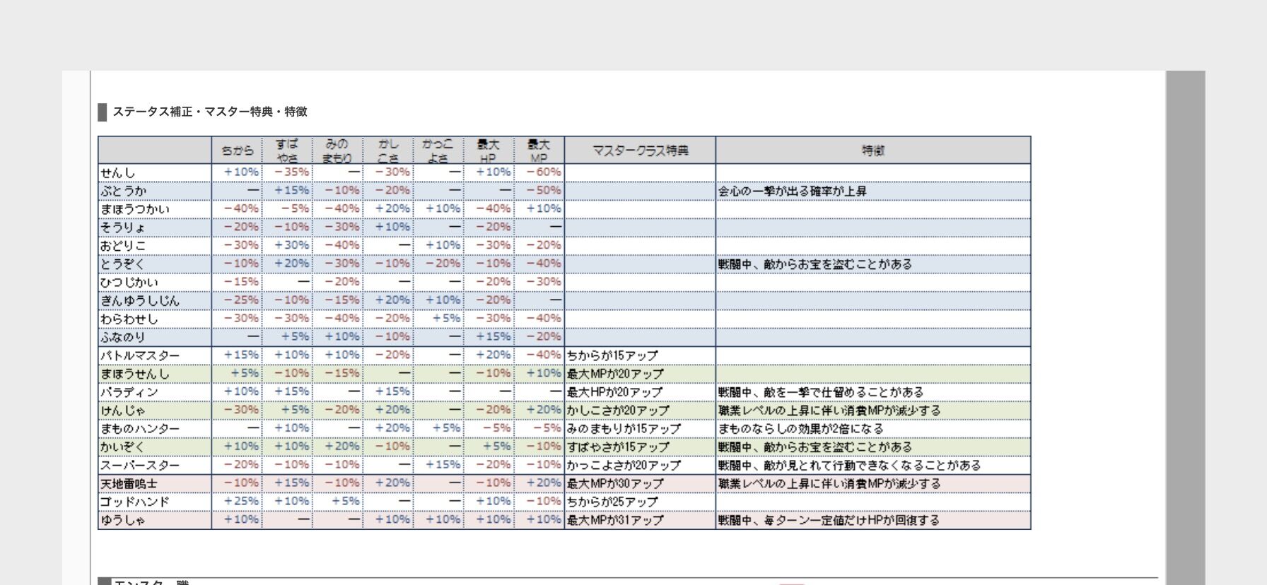Viewport: 1267px width, 585px height.
Task: Click the +30% すばやさ value for おどりこ
Action: click(292, 245)
